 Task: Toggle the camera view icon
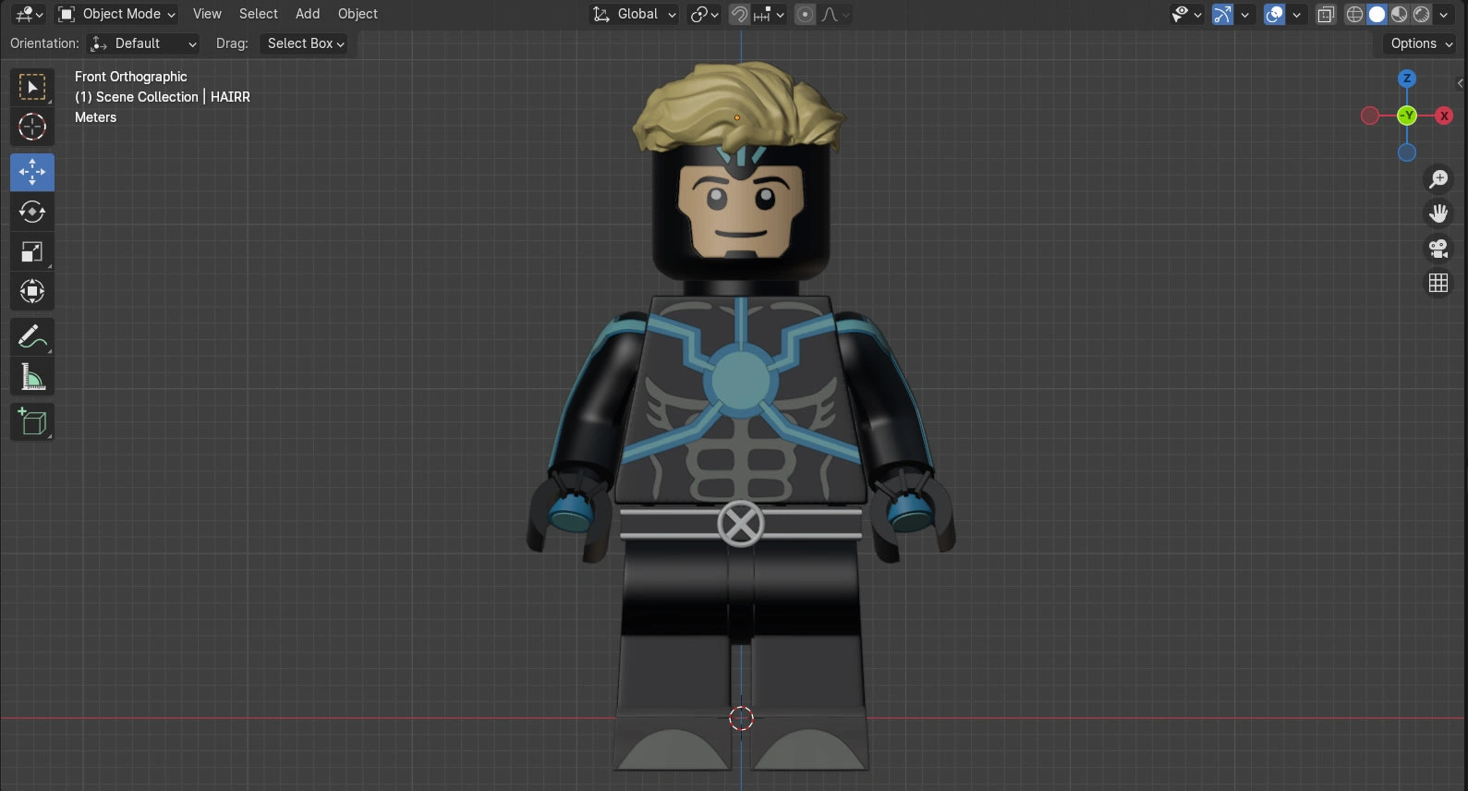click(x=1438, y=249)
